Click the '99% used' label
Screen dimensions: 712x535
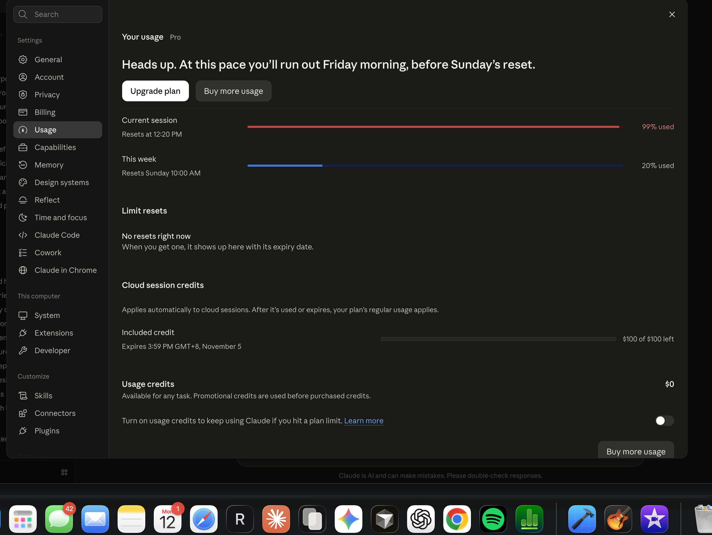[658, 127]
